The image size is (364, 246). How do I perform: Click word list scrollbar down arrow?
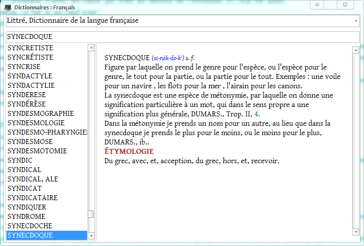click(x=91, y=236)
